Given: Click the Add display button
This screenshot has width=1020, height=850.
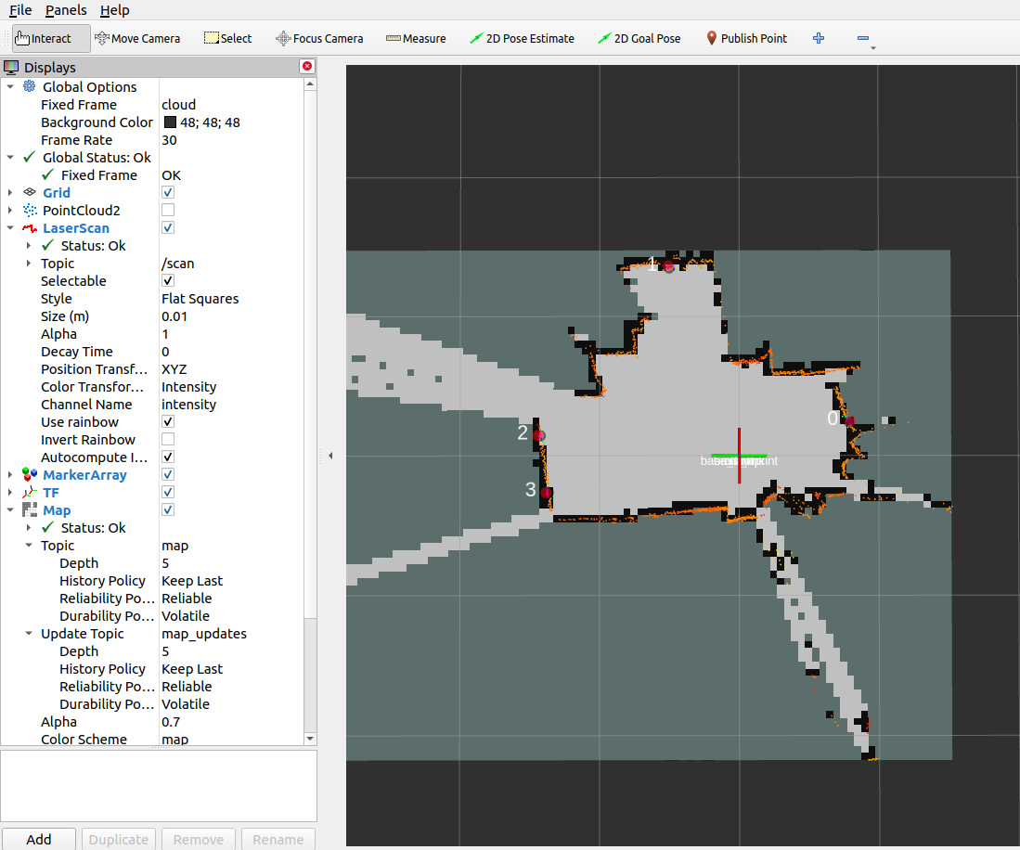Looking at the screenshot, I should pyautogui.click(x=38, y=839).
